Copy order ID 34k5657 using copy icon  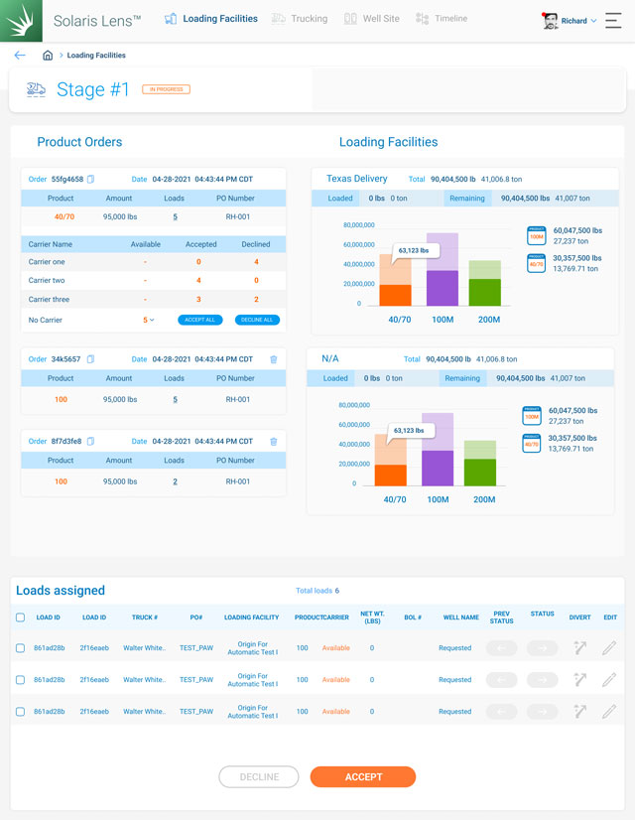[x=90, y=359]
